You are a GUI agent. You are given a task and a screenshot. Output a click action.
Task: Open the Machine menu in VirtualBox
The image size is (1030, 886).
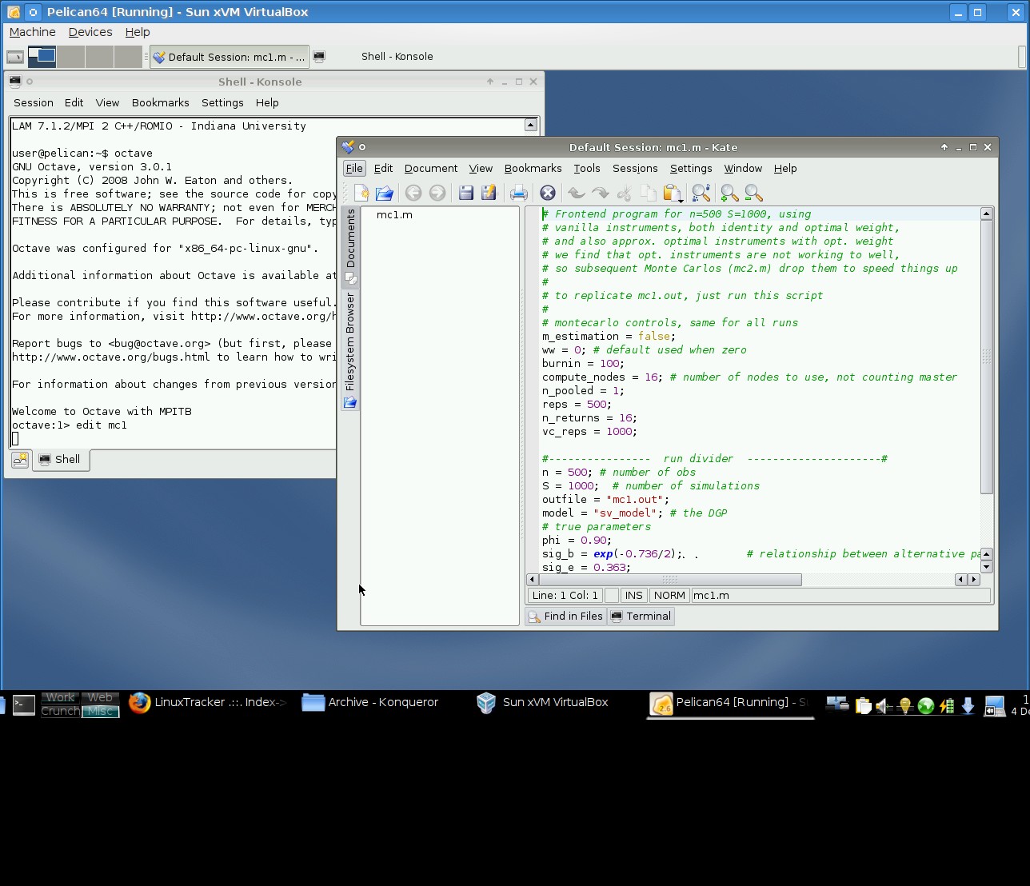tap(33, 32)
